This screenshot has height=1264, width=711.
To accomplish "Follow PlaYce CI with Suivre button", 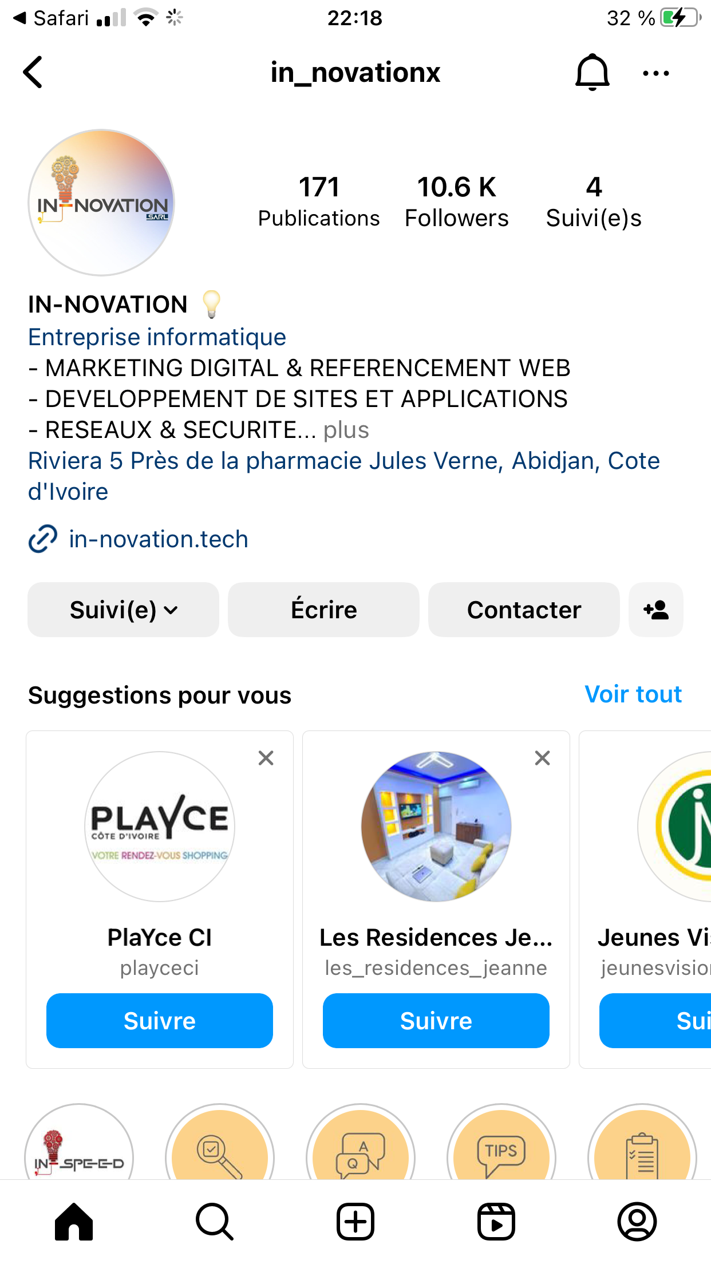I will 160,1021.
